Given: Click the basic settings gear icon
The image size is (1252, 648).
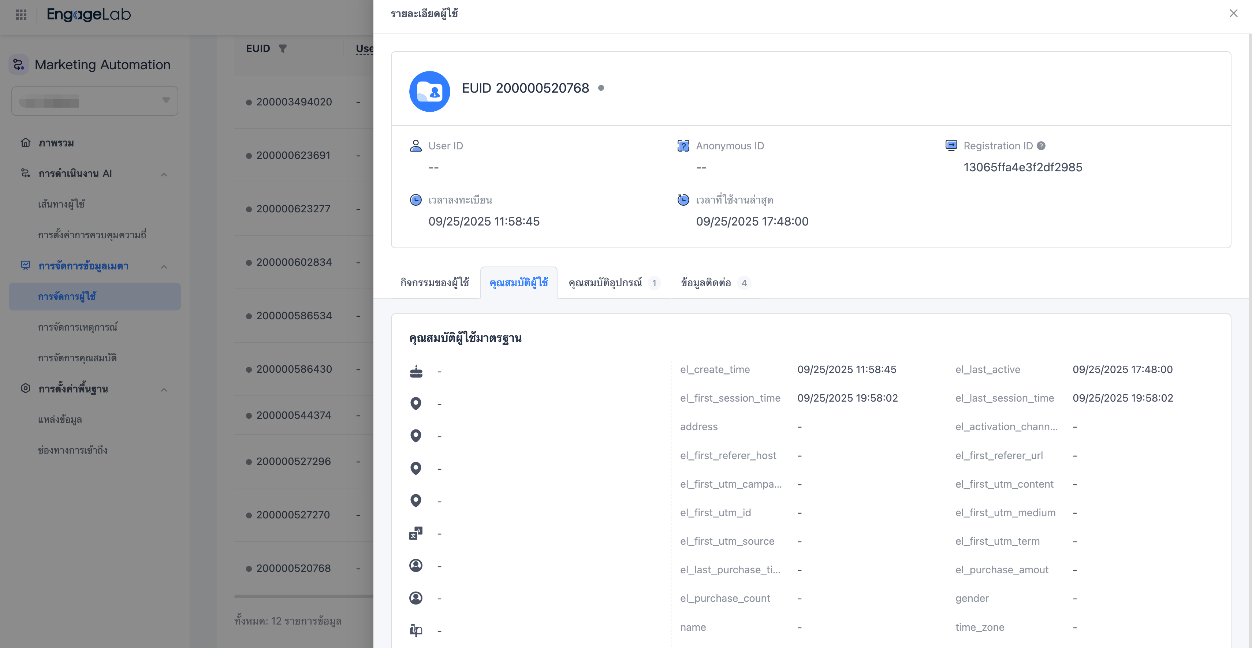Looking at the screenshot, I should (25, 388).
